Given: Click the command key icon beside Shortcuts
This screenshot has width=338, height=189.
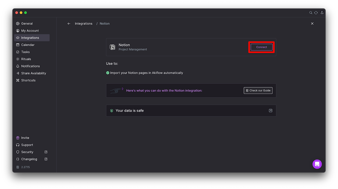Looking at the screenshot, I should pyautogui.click(x=18, y=80).
